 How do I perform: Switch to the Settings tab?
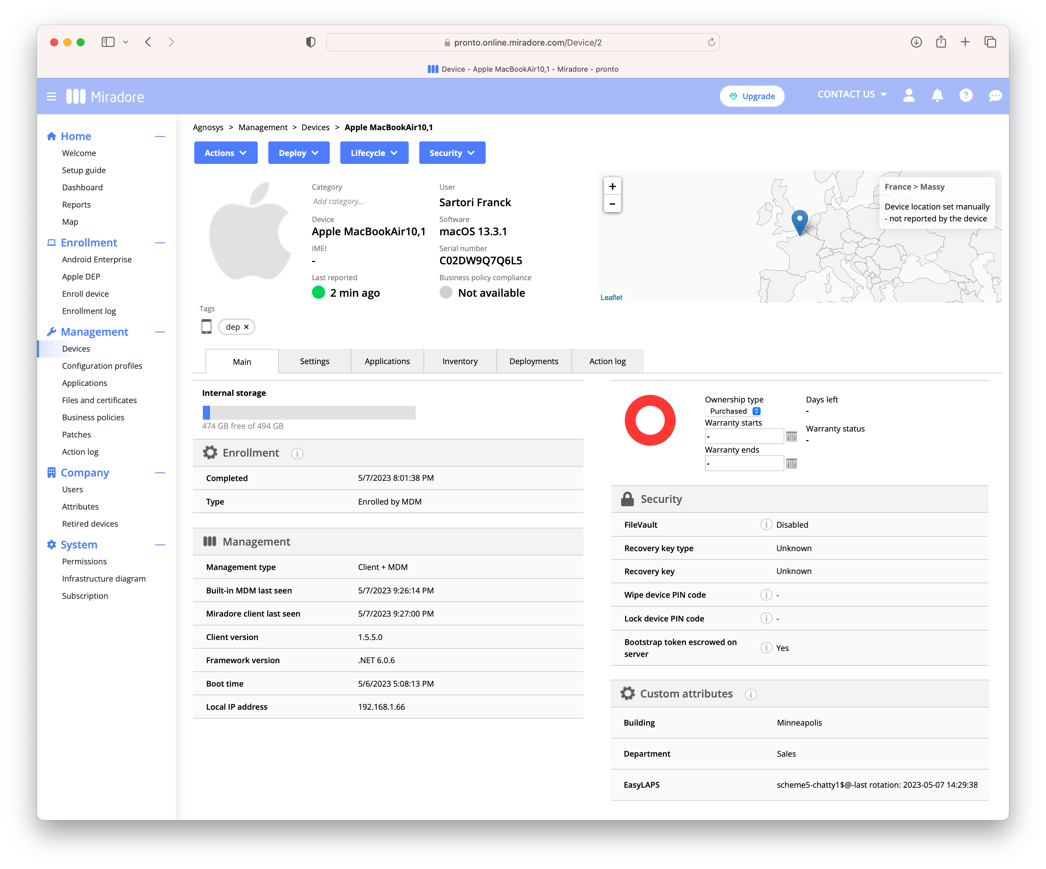click(314, 361)
